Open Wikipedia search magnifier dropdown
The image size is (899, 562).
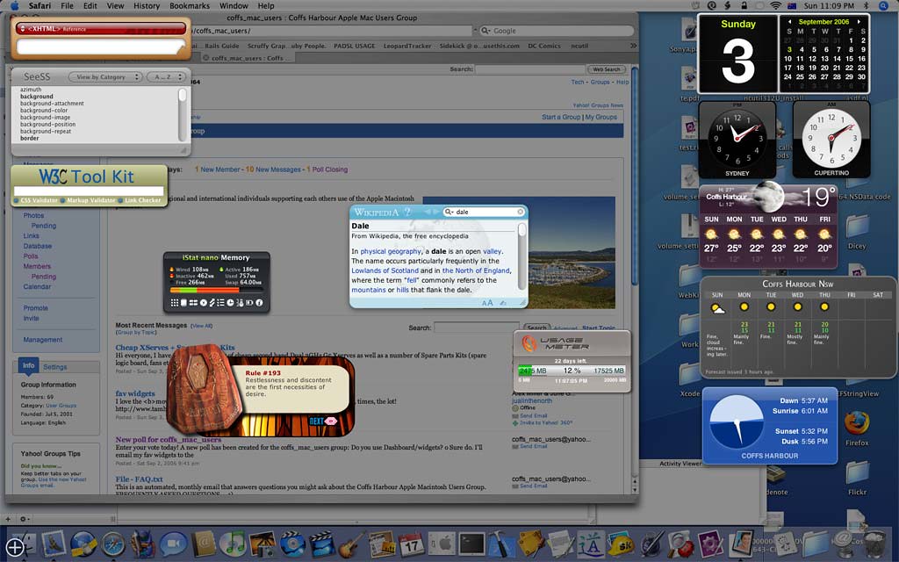449,212
